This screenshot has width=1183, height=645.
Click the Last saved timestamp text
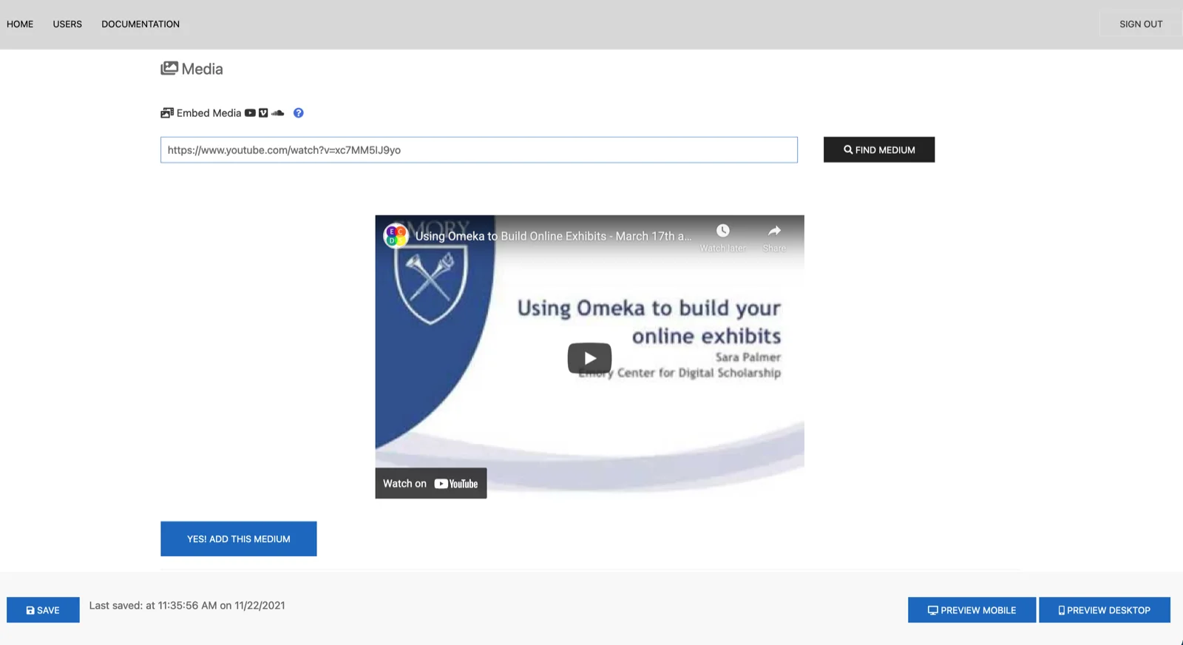[187, 605]
